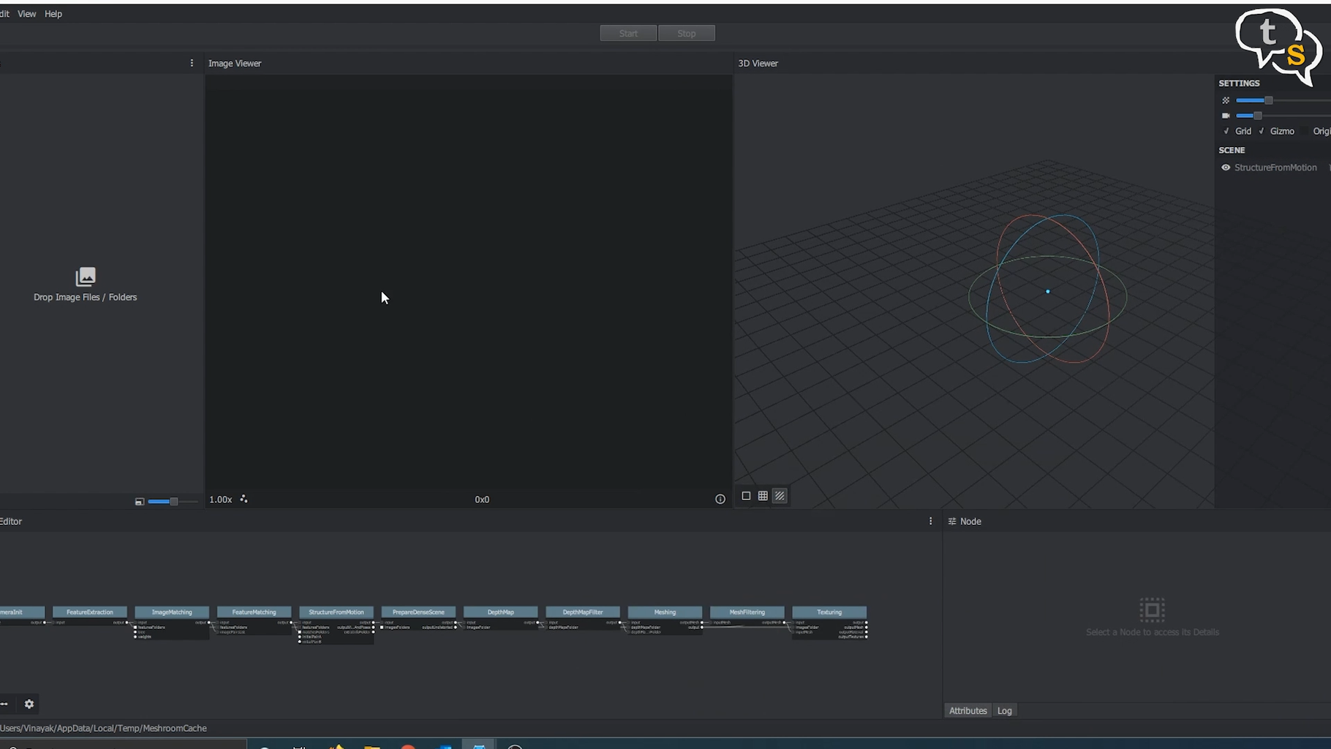The image size is (1331, 749).
Task: Open the image metadata info icon
Action: coord(720,499)
